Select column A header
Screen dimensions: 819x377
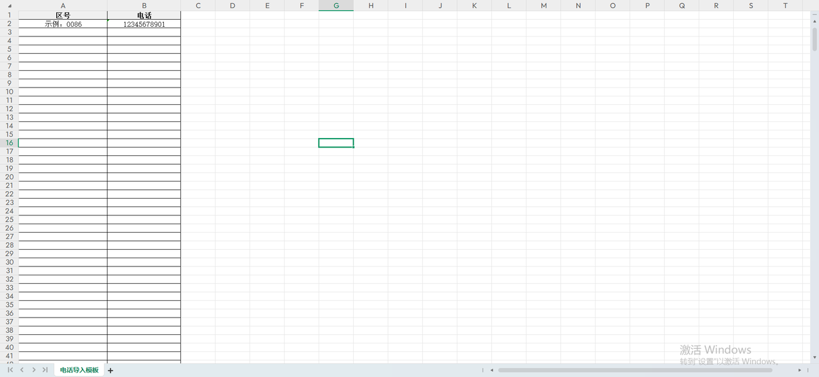click(63, 6)
